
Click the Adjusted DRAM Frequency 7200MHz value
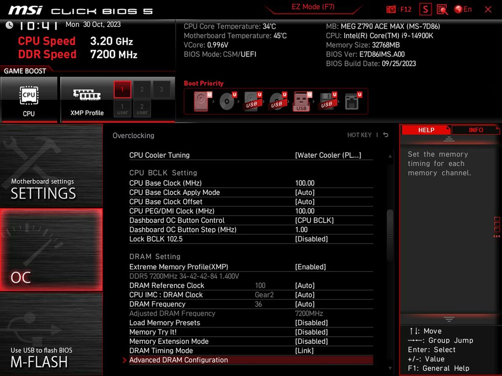[x=309, y=313]
